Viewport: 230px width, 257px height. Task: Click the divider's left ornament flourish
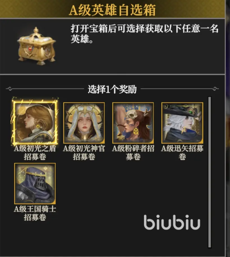point(9,89)
